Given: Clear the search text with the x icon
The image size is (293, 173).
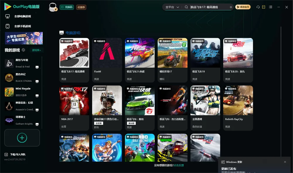Looking at the screenshot, I should [231, 7].
